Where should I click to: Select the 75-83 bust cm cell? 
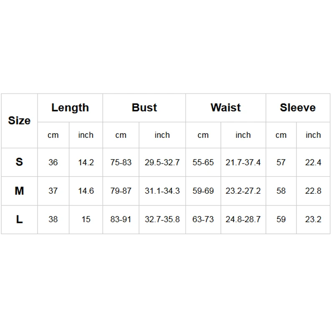[x=121, y=162]
